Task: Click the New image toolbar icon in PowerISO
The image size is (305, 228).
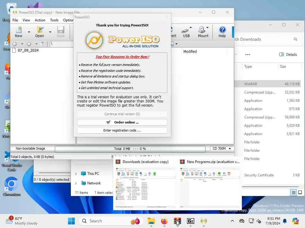Action: click(19, 32)
